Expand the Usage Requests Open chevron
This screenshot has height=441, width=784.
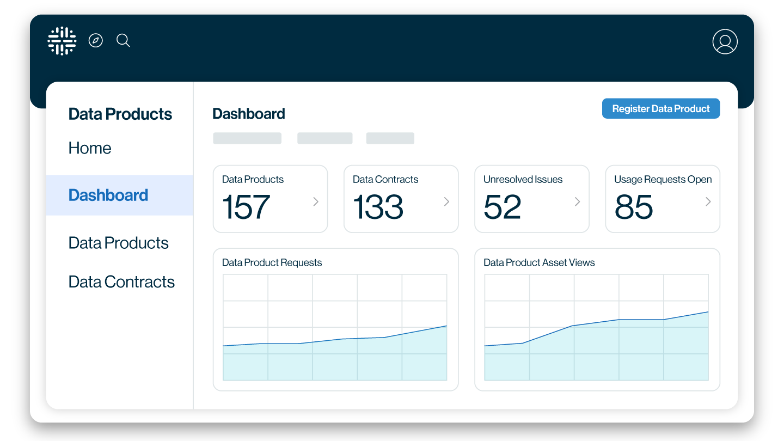tap(708, 201)
